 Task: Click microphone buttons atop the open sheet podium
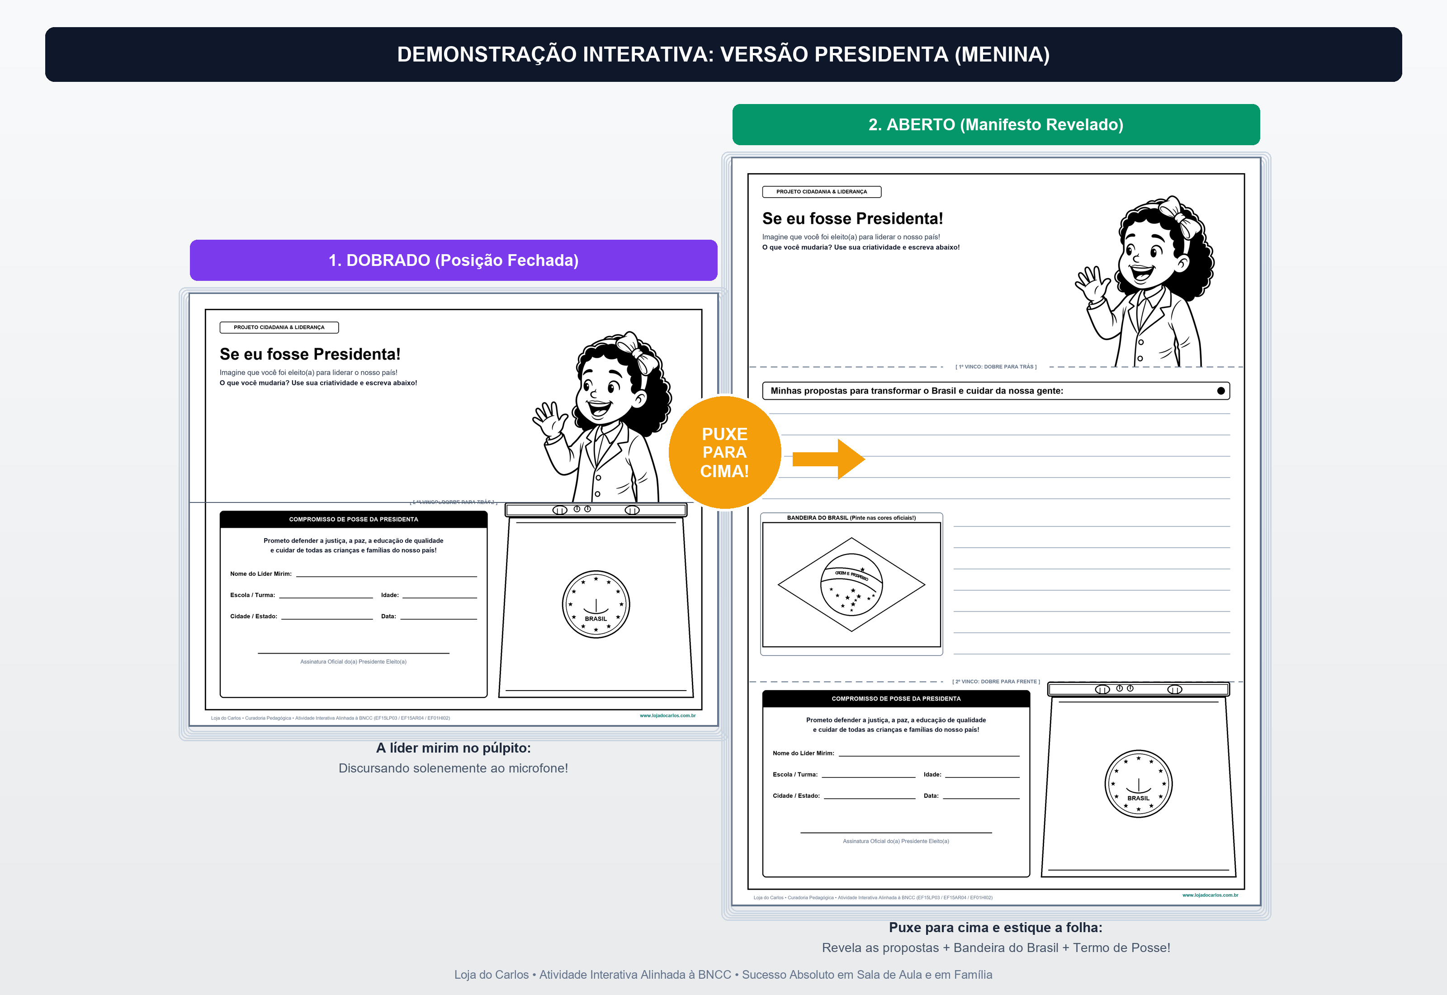pos(1139,689)
